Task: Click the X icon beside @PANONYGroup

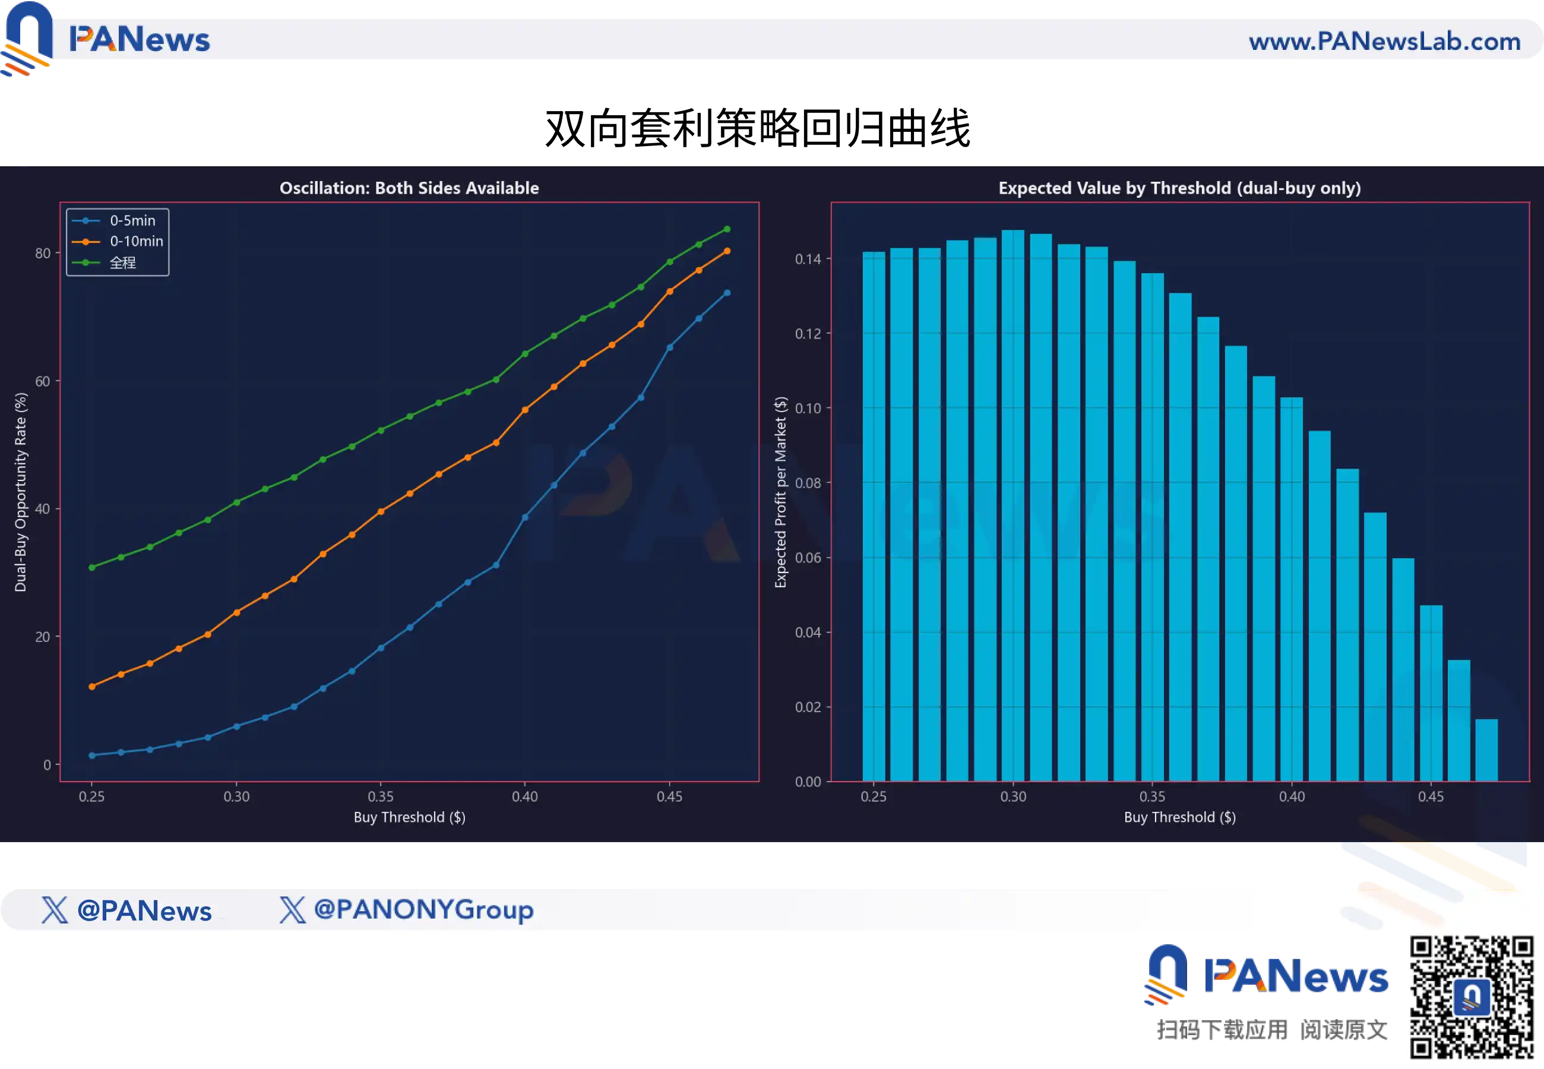Action: (x=292, y=910)
